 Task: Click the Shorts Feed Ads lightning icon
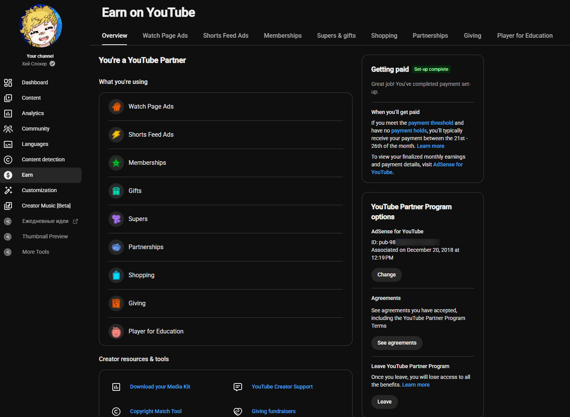tap(116, 135)
